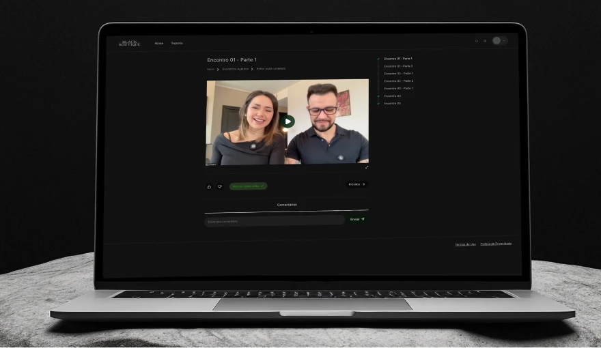Toggle the green 'Marcar como visto' button
This screenshot has width=601, height=348.
[248, 186]
